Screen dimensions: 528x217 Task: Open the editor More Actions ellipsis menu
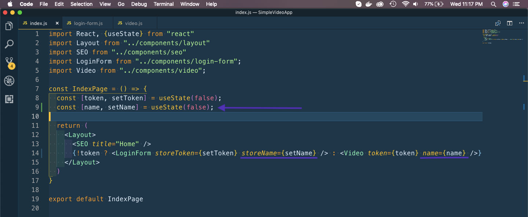(x=521, y=23)
